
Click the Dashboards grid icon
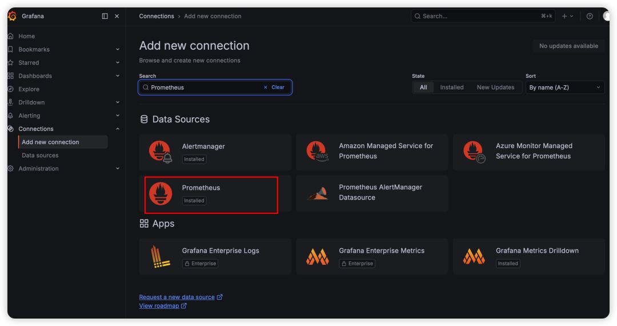pyautogui.click(x=11, y=75)
